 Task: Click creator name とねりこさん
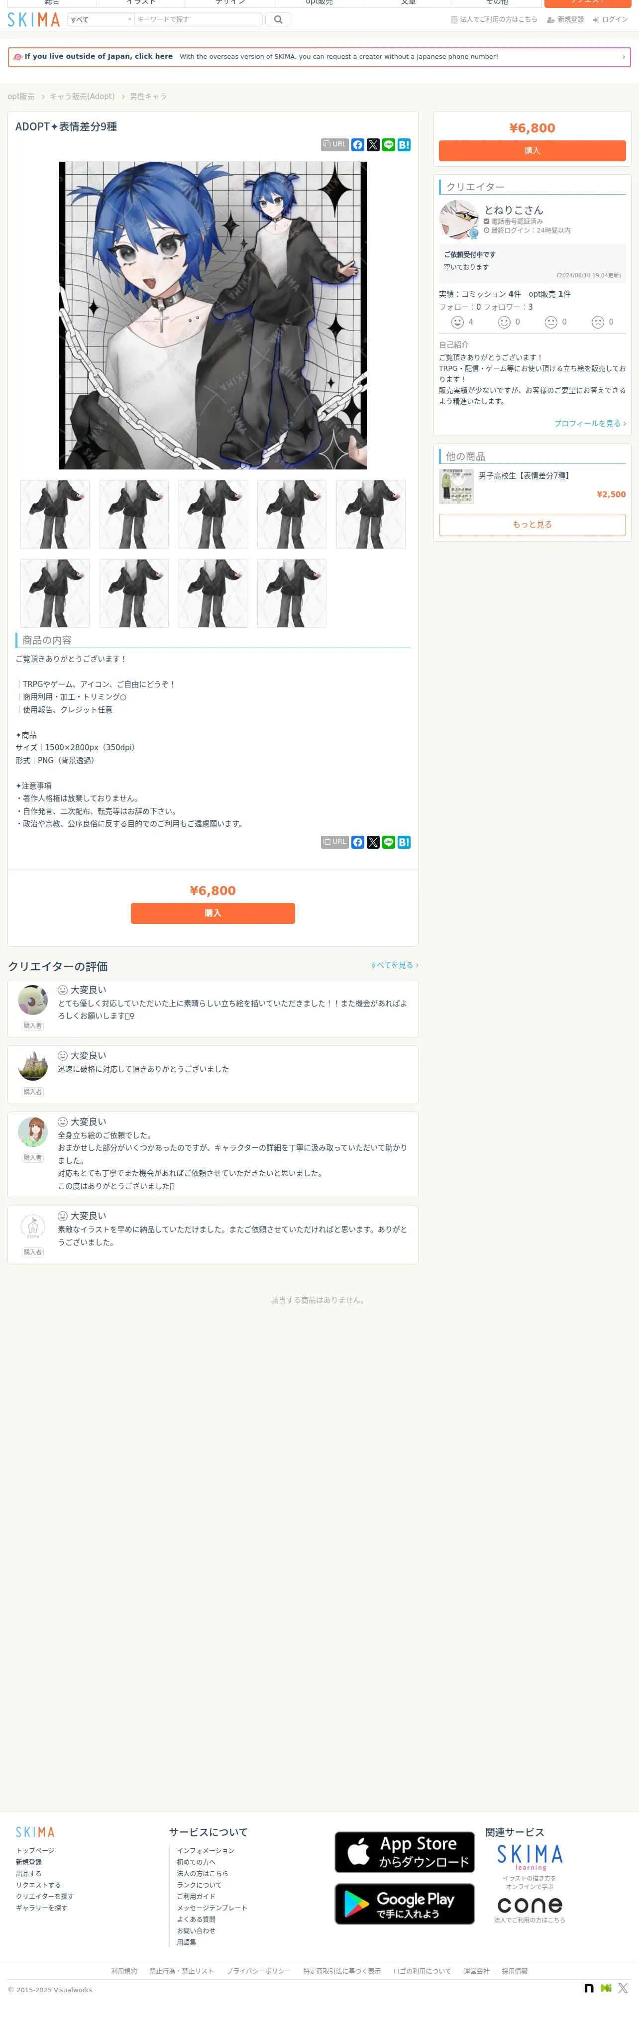point(514,210)
